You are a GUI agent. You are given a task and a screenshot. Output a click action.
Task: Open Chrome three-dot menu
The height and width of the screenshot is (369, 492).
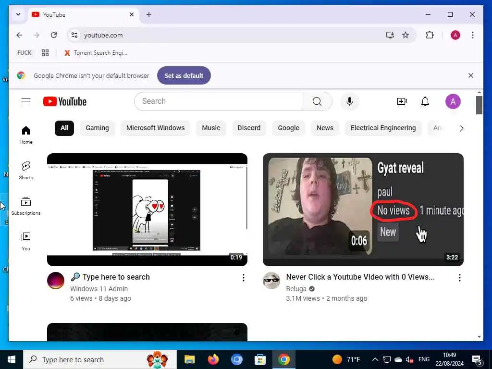pos(473,35)
